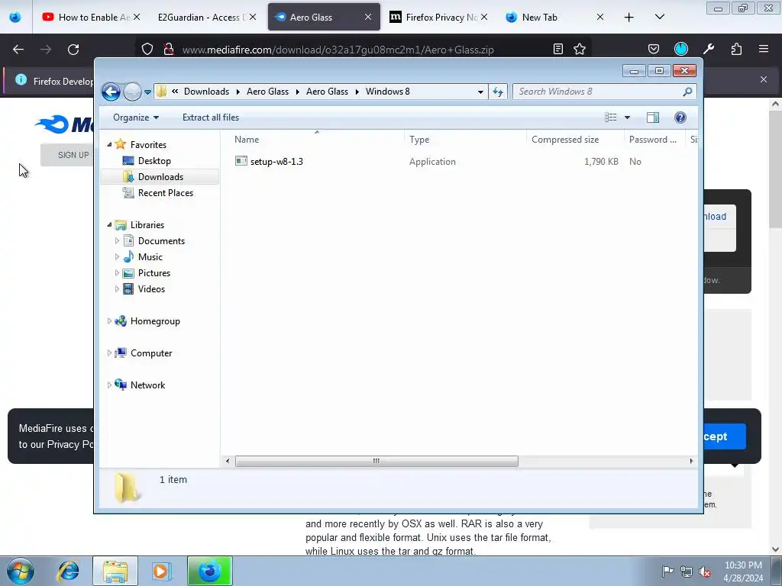Open Firefox account avatar icon
Viewport: 782px width, 586px height.
click(x=680, y=50)
